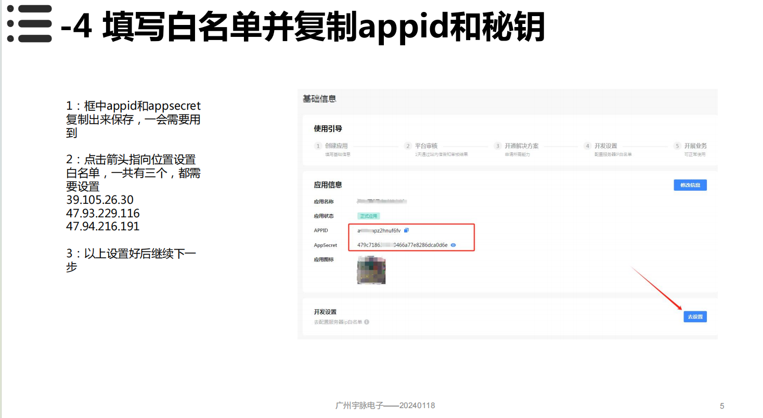Toggle AppSecret visibility eye icon
The height and width of the screenshot is (418, 763).
coord(453,245)
